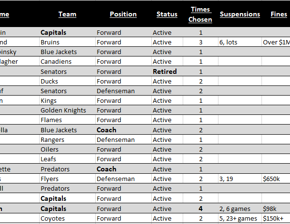Click the Times Chosen column header
This screenshot has height=224, width=290.
coord(201,14)
